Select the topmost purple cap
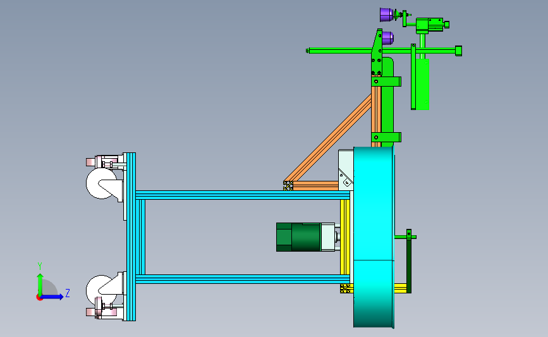The height and width of the screenshot is (337, 548). (387, 15)
